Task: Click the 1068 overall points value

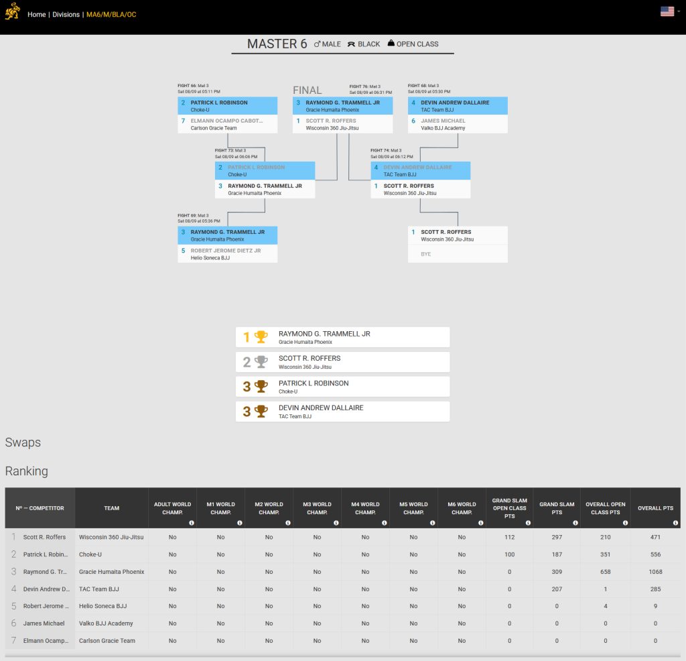Action: tap(655, 572)
